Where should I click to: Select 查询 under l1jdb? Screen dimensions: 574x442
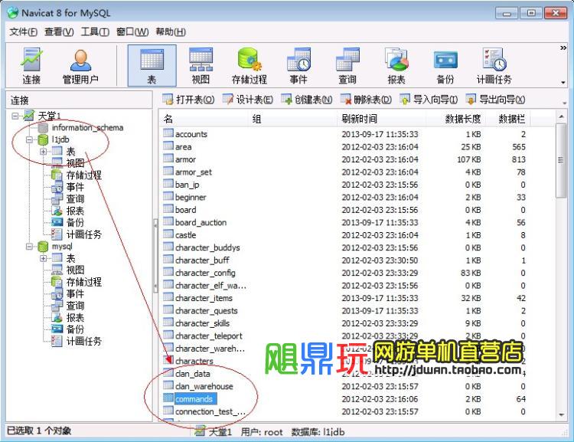[x=75, y=198]
